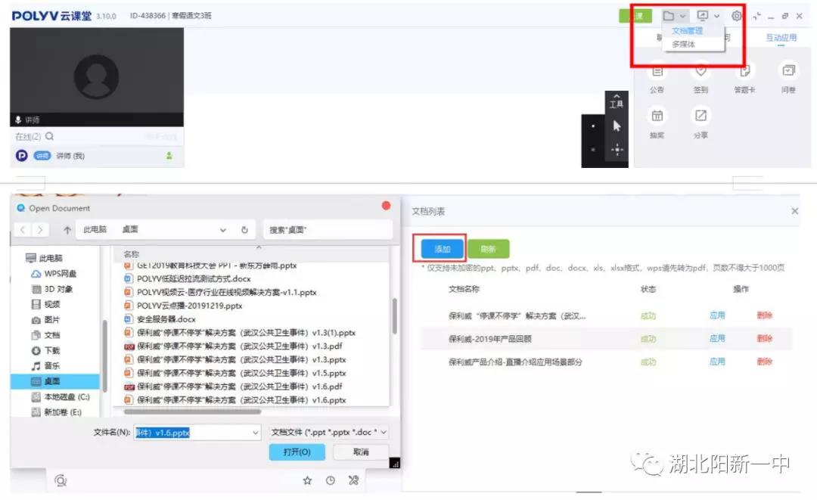Start the 抽奖 lottery tool

[x=657, y=116]
